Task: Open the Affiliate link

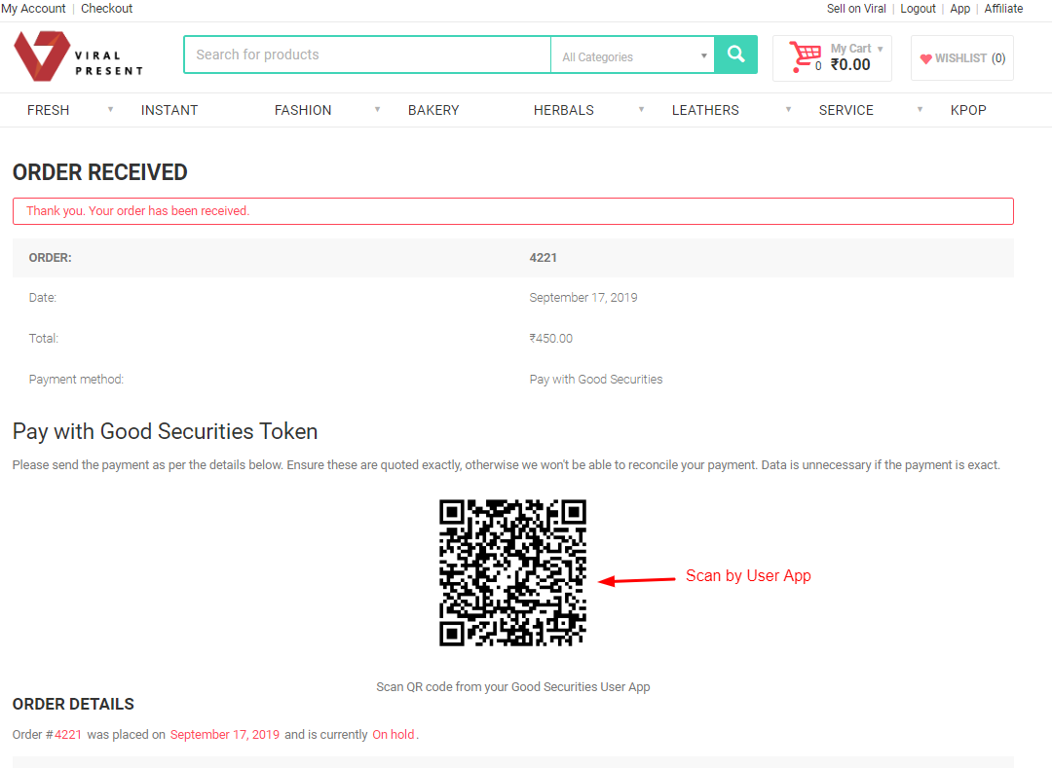Action: point(1003,9)
